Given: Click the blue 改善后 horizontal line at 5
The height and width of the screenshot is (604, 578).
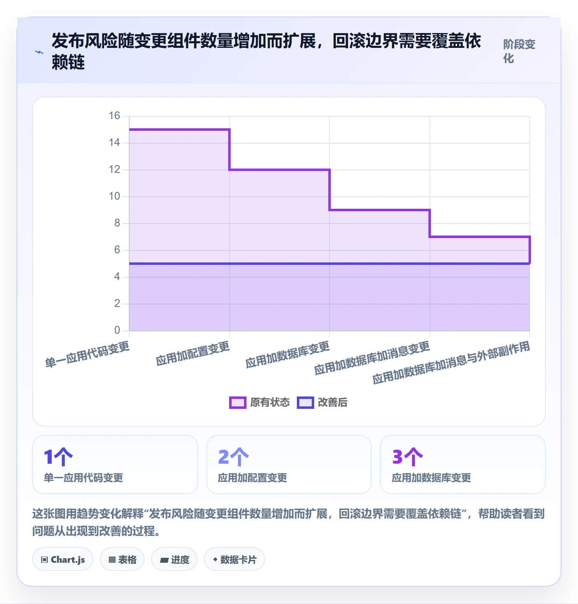Looking at the screenshot, I should (x=329, y=263).
